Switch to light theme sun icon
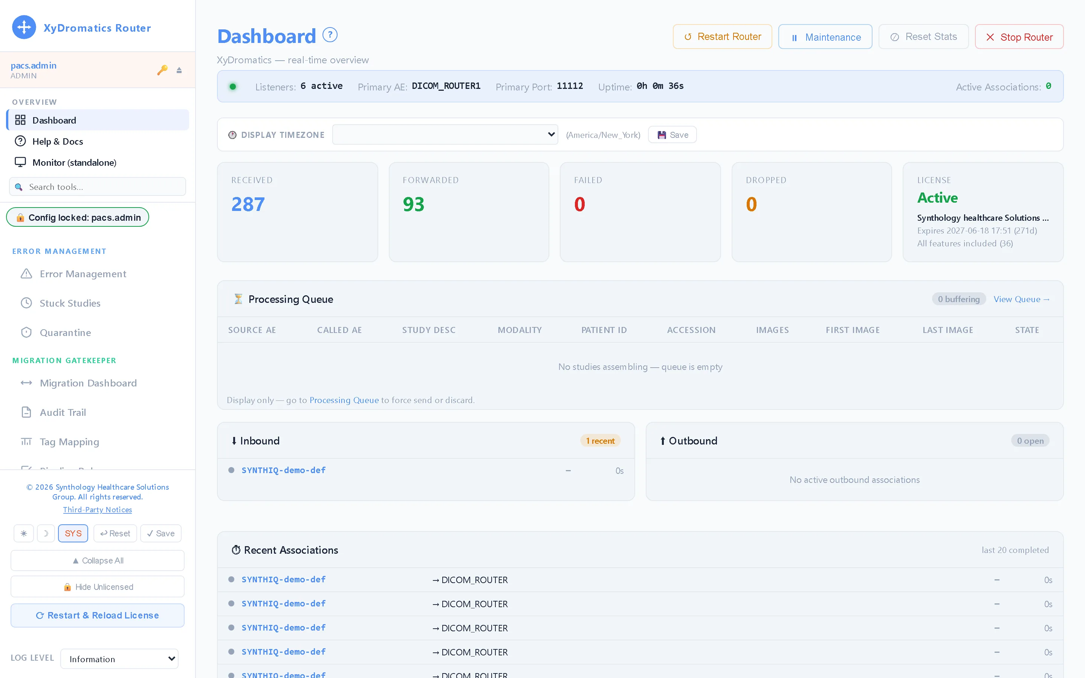The image size is (1085, 678). coord(24,533)
